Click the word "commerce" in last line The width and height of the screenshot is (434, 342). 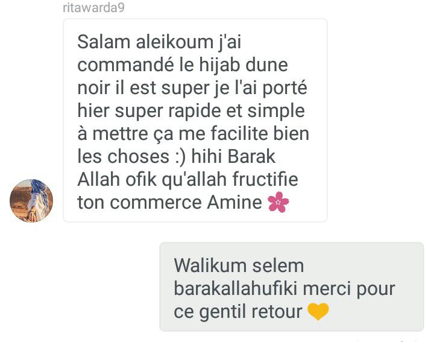tap(156, 203)
